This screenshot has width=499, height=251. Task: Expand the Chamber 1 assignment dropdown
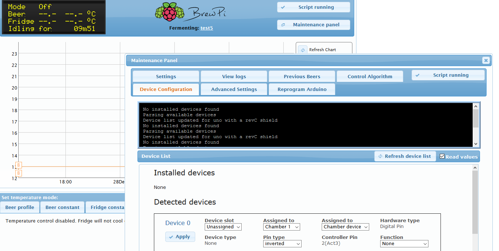(x=281, y=227)
